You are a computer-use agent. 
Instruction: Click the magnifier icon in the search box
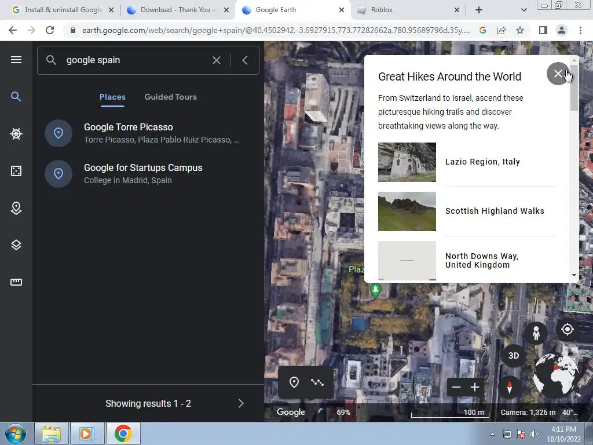point(51,60)
